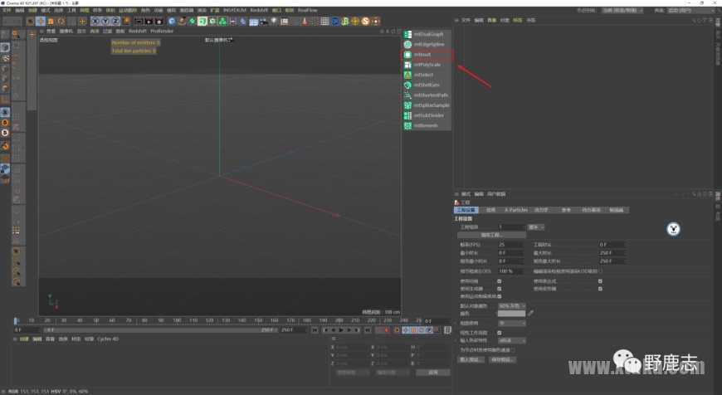Click the mtShortestPath plugin entry

[427, 95]
